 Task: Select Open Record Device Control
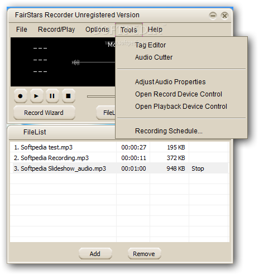179,94
